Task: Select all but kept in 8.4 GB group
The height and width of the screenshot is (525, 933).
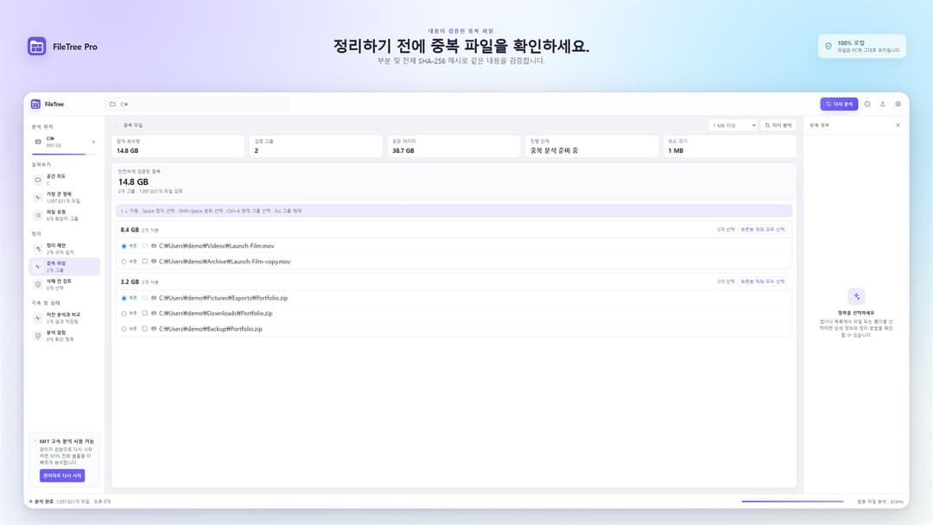Action: coord(763,230)
